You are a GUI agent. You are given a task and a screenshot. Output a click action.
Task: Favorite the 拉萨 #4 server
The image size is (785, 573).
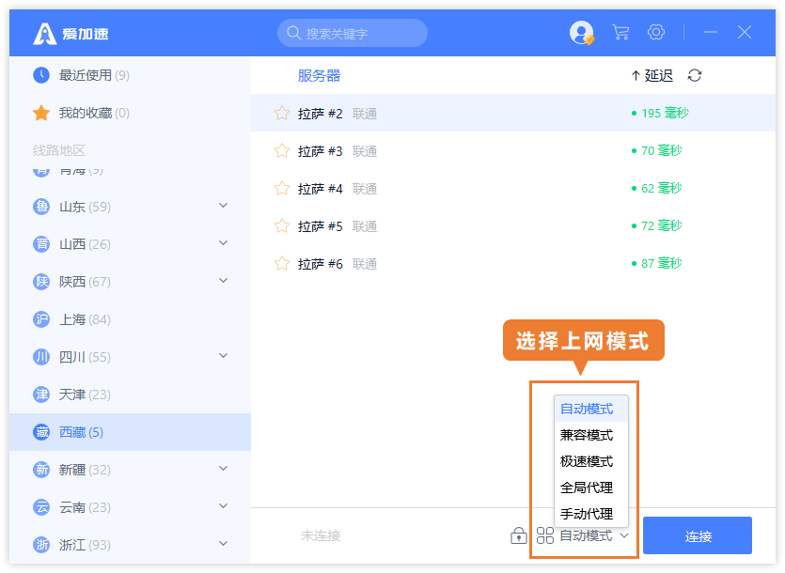(281, 188)
